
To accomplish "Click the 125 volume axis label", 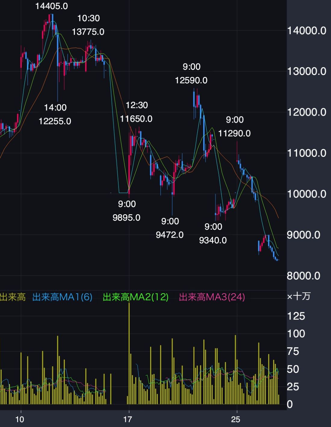I will [296, 316].
